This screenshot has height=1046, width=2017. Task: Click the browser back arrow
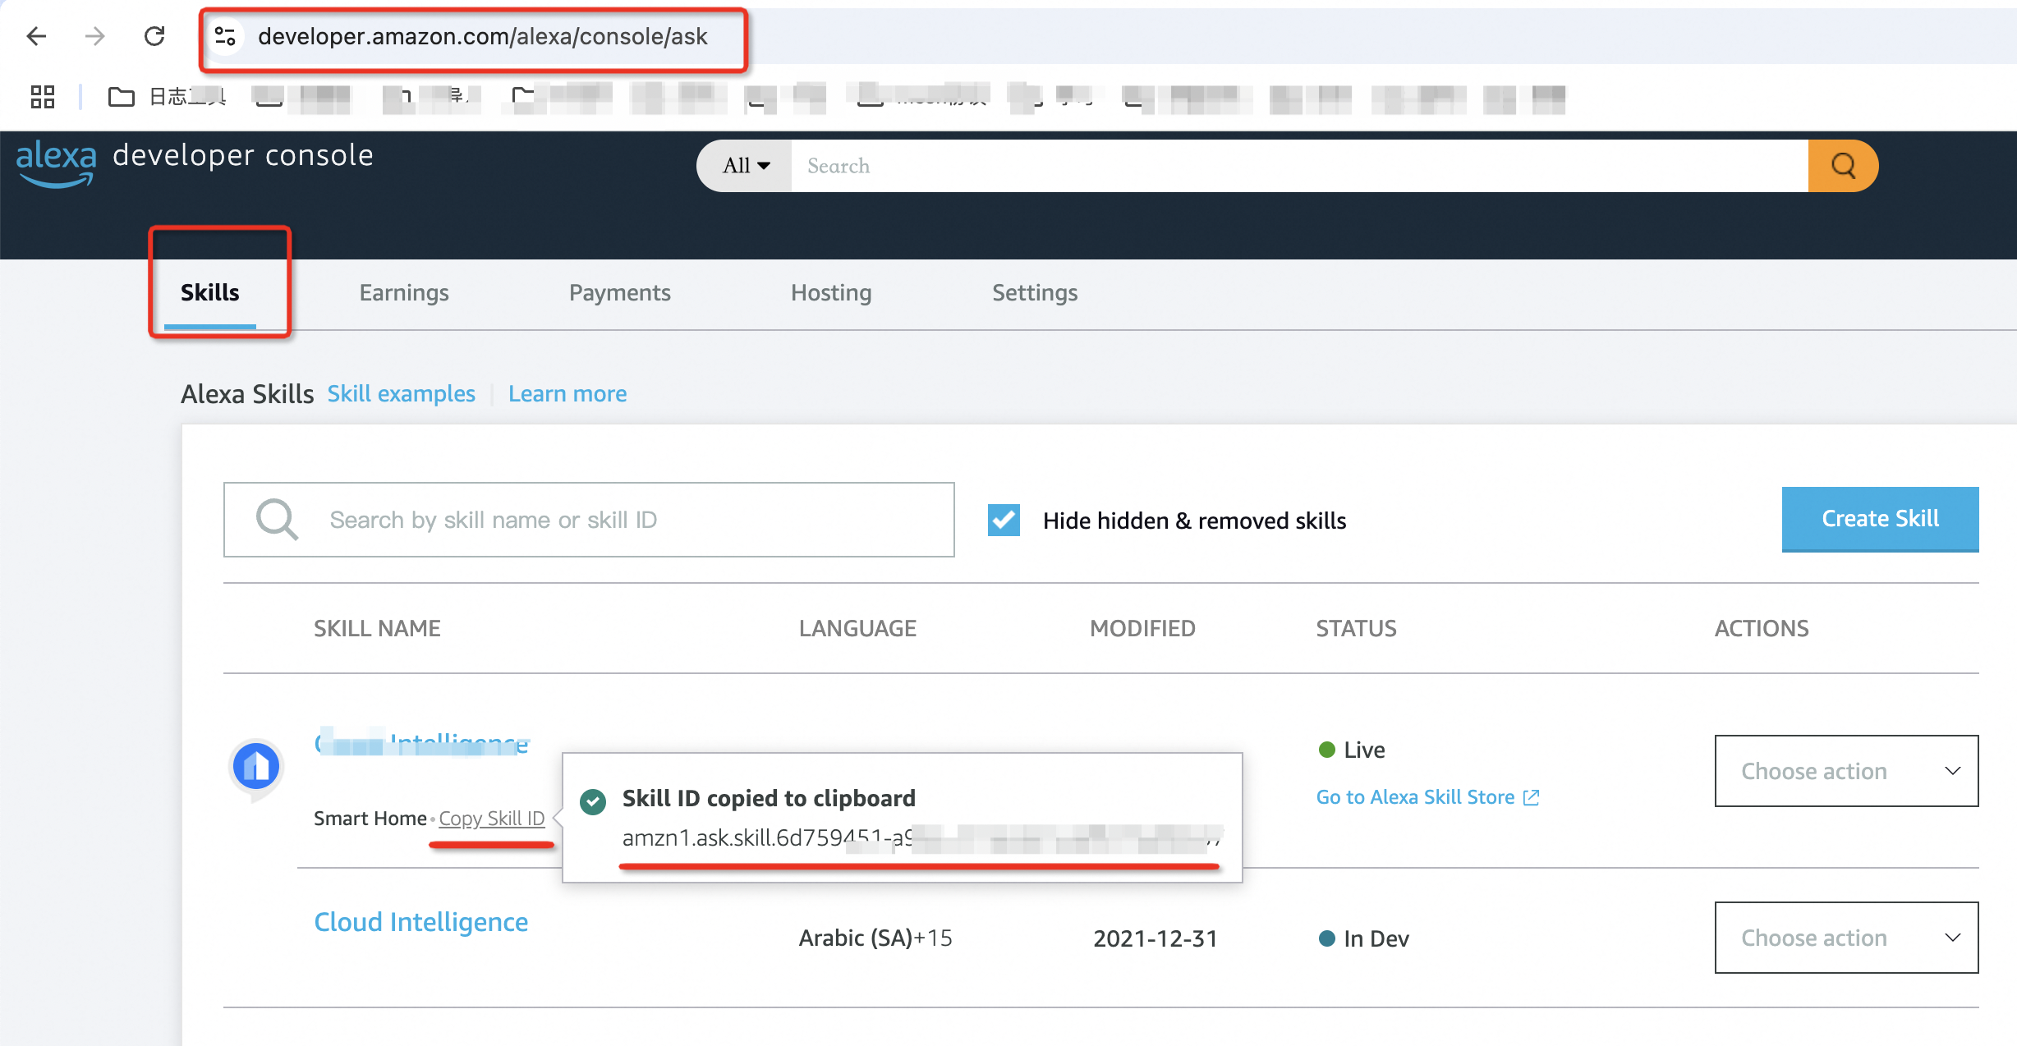tap(36, 36)
